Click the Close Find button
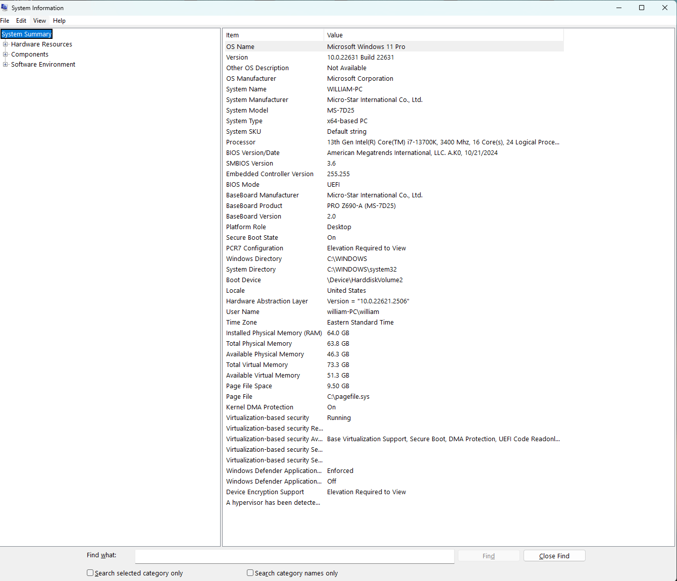This screenshot has width=677, height=581. pyautogui.click(x=554, y=556)
